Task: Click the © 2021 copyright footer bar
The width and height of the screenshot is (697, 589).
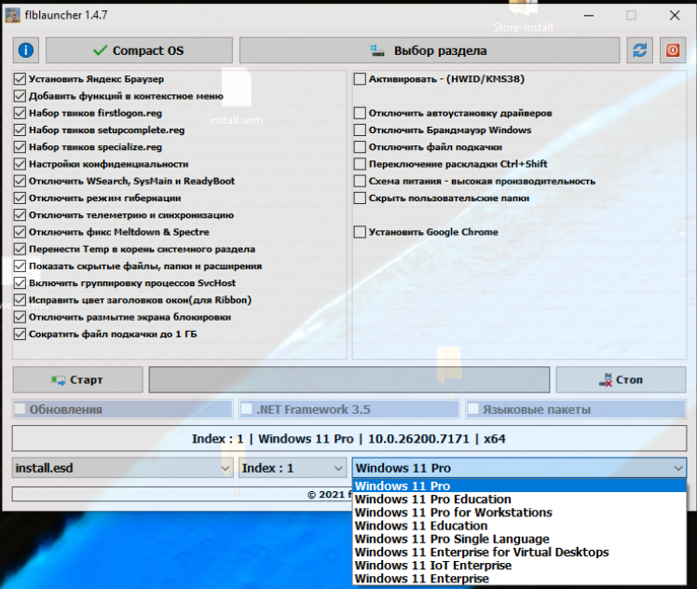Action: [183, 494]
